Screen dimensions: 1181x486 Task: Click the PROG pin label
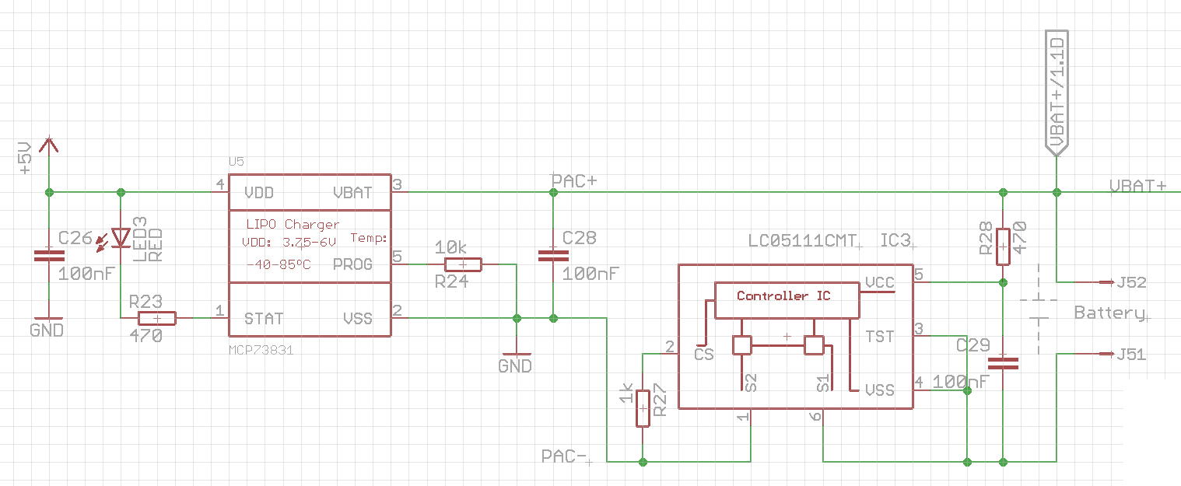352,264
